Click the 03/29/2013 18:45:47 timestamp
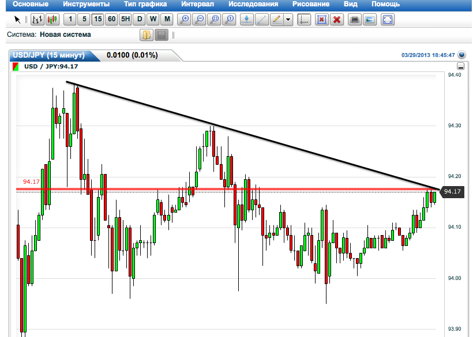473x337 pixels. point(428,55)
